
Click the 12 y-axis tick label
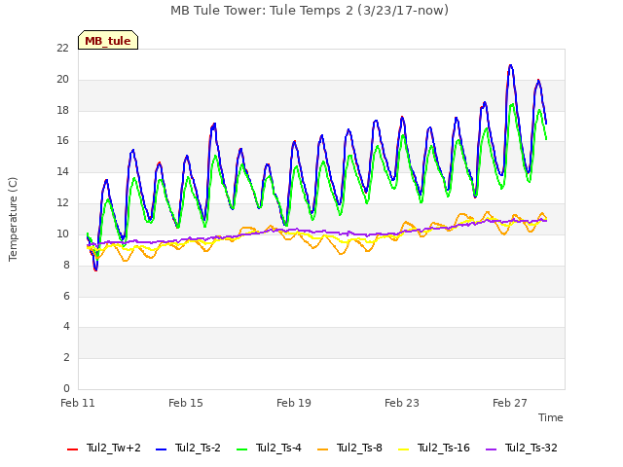[62, 203]
